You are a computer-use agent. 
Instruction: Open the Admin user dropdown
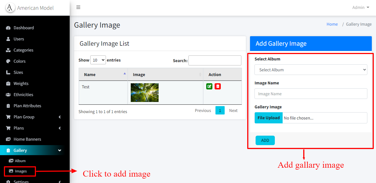tap(360, 8)
